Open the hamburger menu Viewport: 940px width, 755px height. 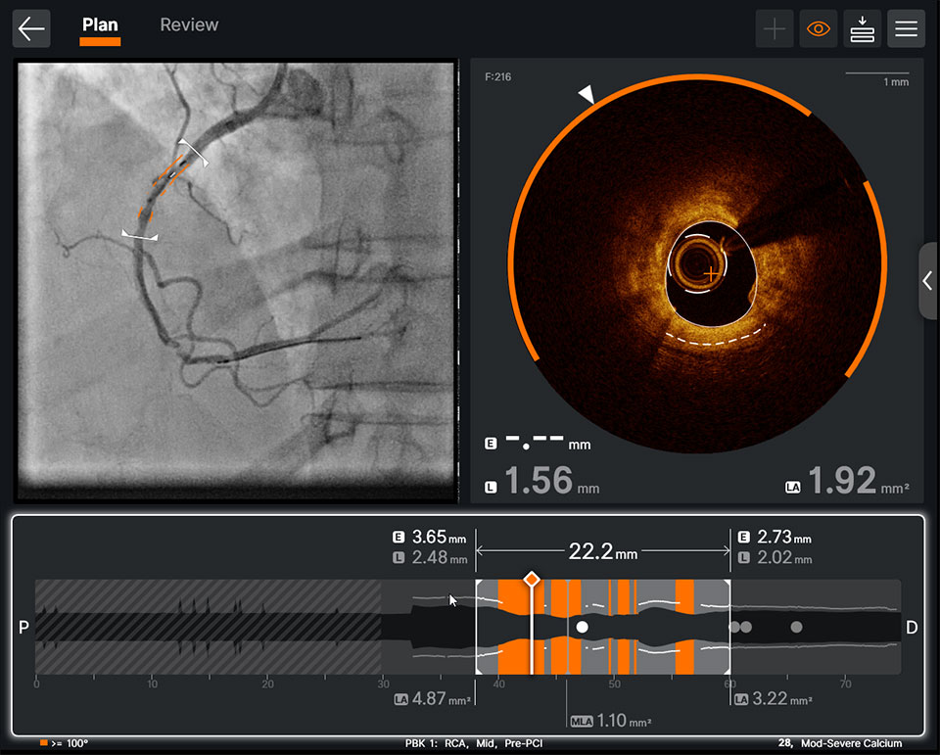pyautogui.click(x=906, y=28)
